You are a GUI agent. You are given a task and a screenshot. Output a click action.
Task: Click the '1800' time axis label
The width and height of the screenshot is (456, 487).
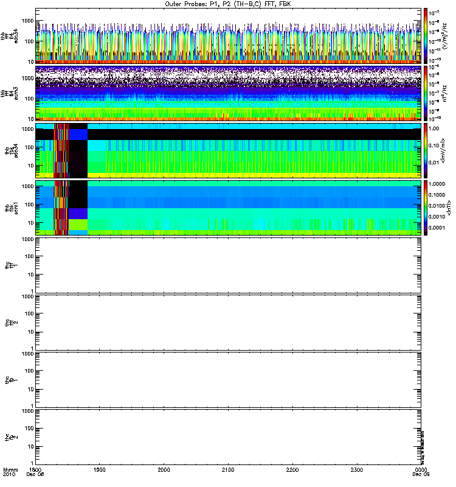coord(35,470)
